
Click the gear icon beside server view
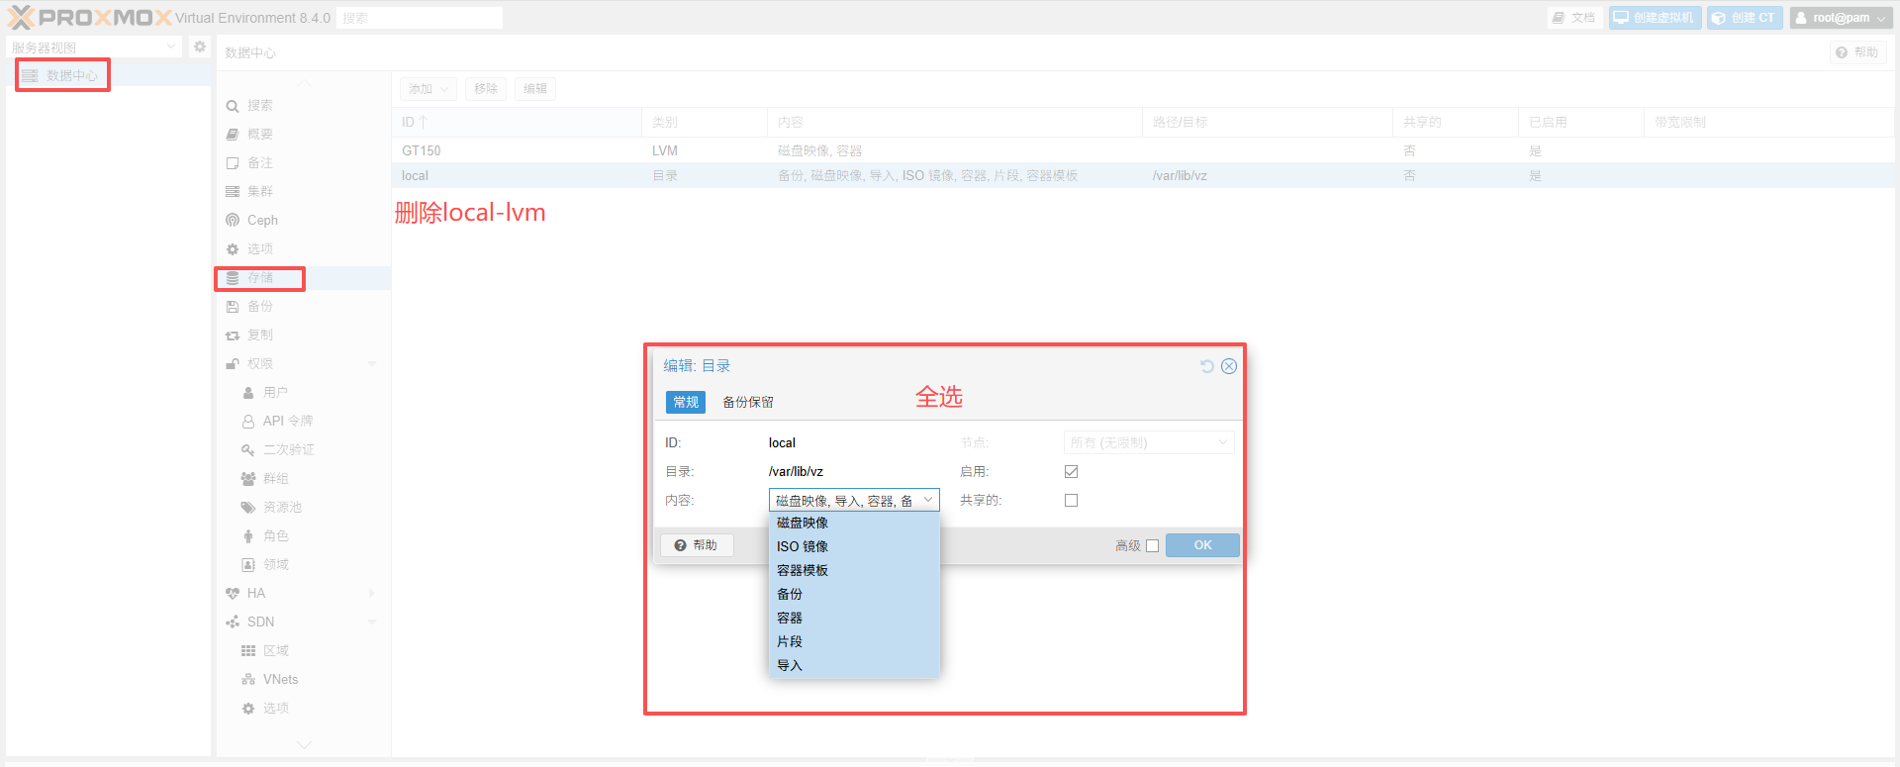(x=200, y=47)
